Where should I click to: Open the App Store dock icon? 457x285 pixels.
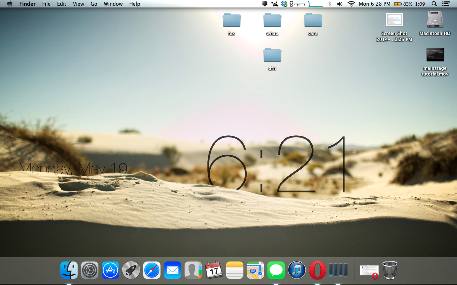[110, 270]
